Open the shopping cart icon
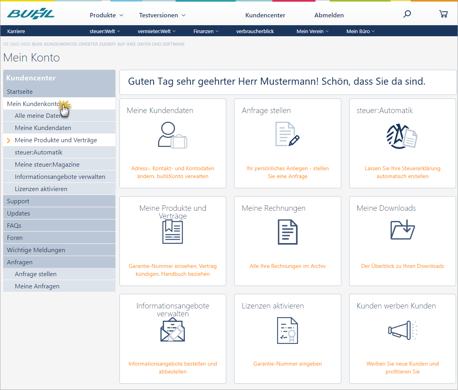 coord(443,14)
